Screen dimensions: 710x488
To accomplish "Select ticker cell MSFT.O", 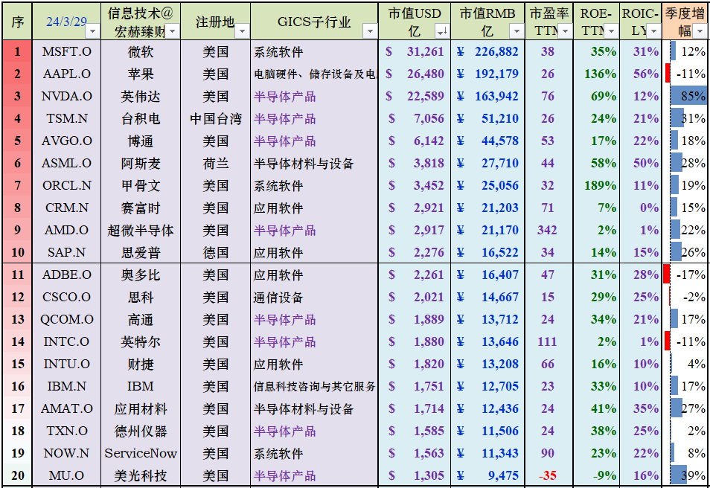I will [66, 51].
